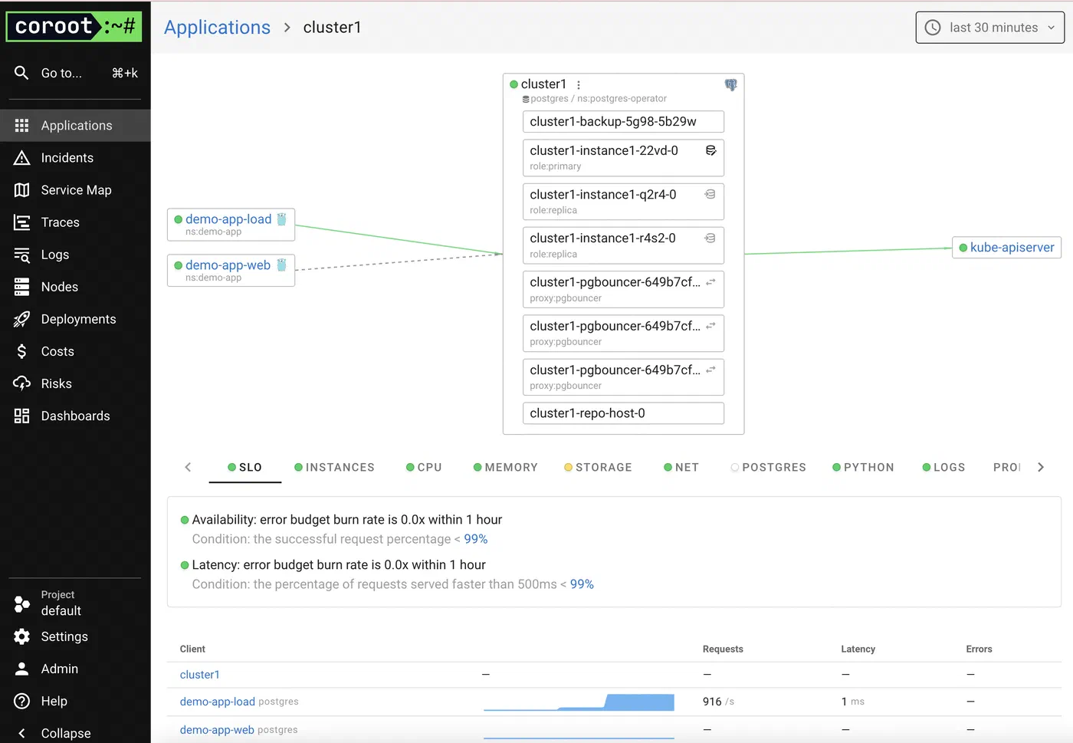Image resolution: width=1073 pixels, height=743 pixels.
Task: Switch to the INSTANCES tab
Action: pos(334,467)
